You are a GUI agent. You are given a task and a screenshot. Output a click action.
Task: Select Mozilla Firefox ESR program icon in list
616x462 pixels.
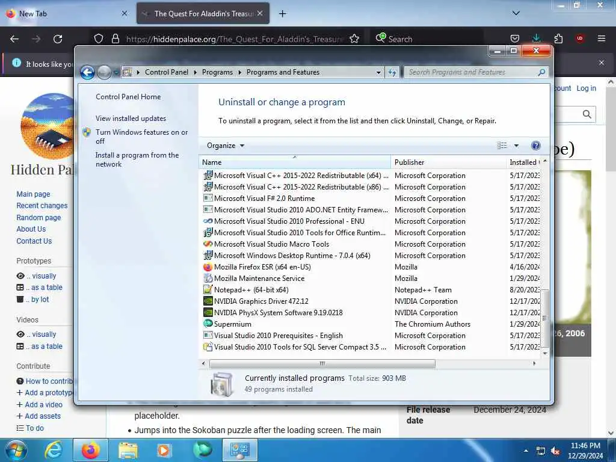[208, 267]
